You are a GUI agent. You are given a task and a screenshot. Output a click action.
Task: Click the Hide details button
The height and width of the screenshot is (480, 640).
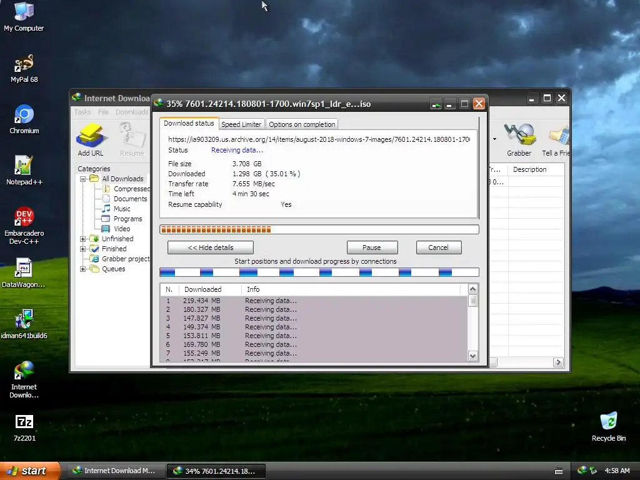pyautogui.click(x=211, y=247)
